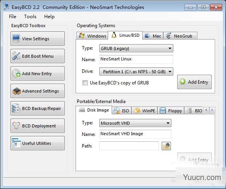Click the disabled Add Entry under Portable Media
226x189 pixels.
195,160
